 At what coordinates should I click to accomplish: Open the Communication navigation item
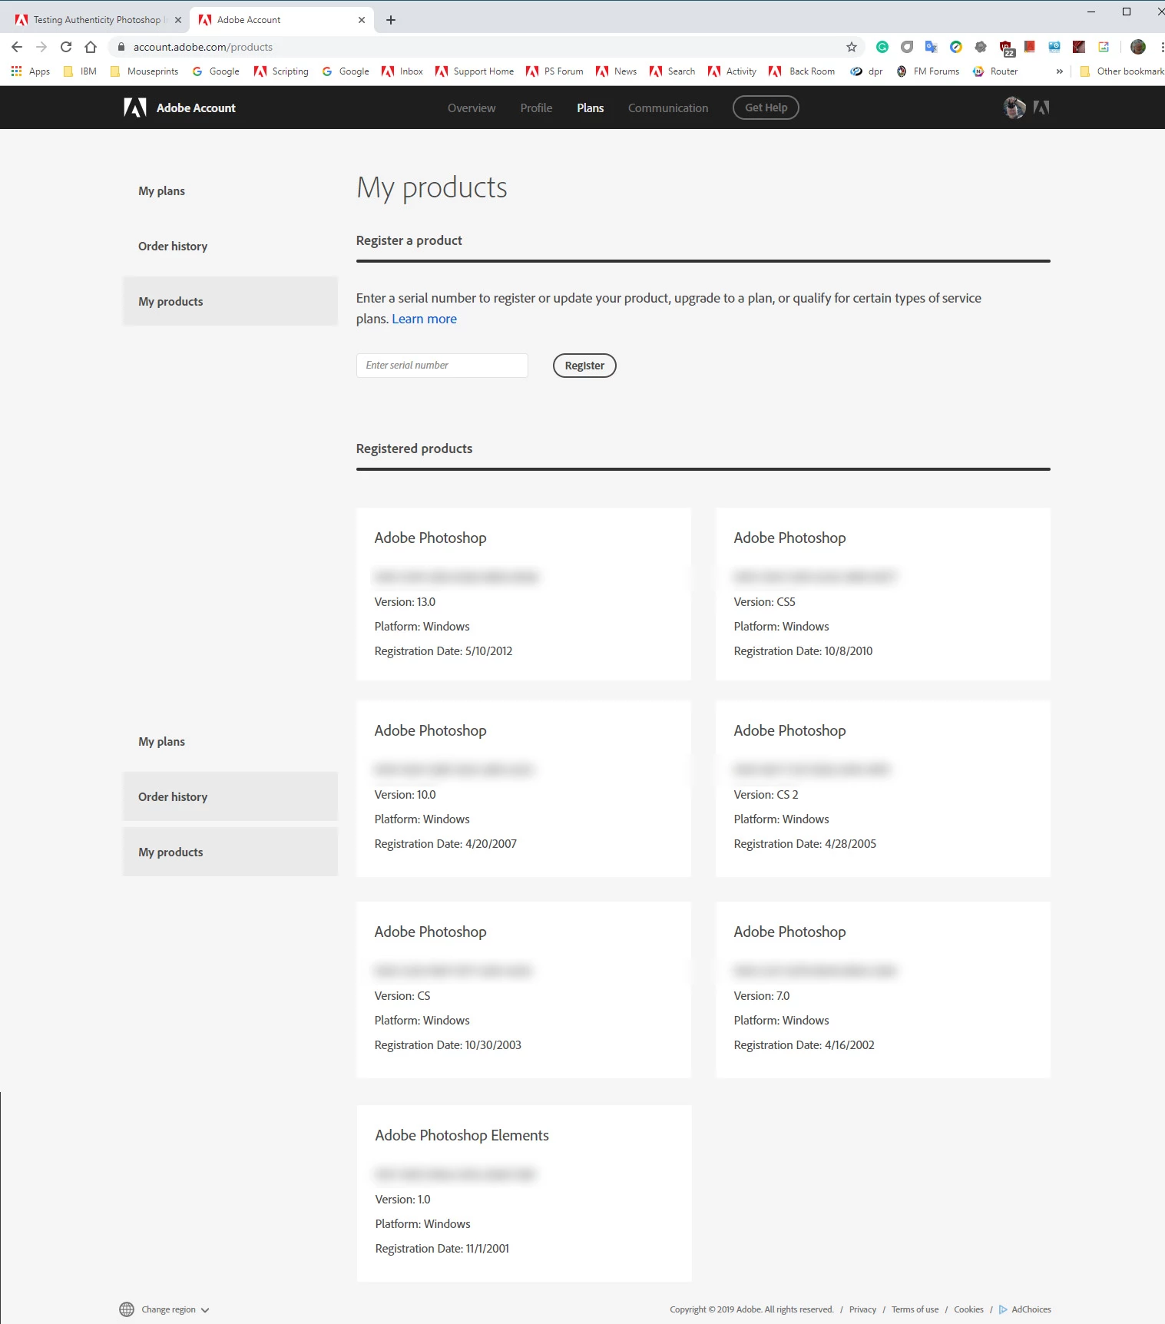[x=668, y=108]
